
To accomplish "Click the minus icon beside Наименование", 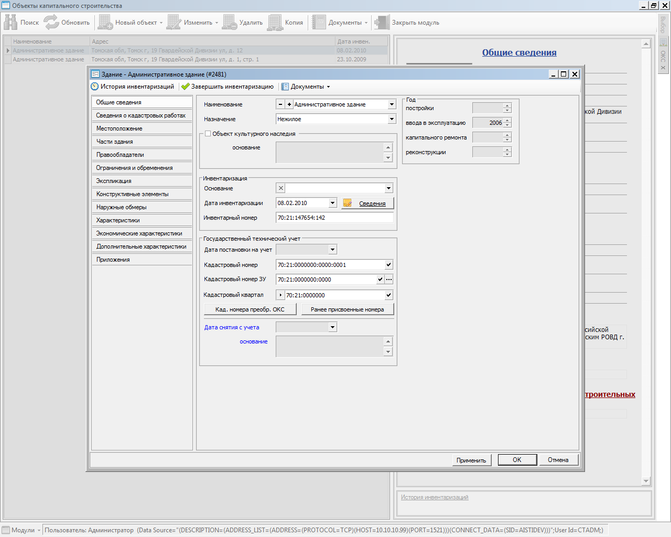I will click(x=280, y=104).
